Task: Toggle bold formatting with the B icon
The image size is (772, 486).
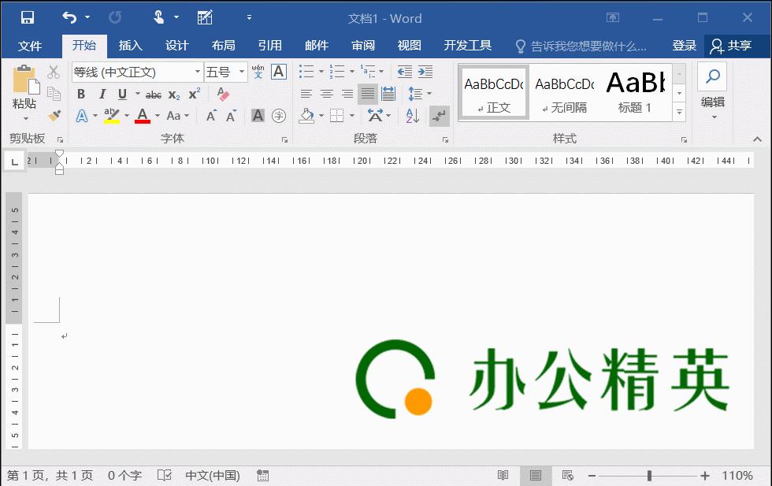Action: click(80, 93)
